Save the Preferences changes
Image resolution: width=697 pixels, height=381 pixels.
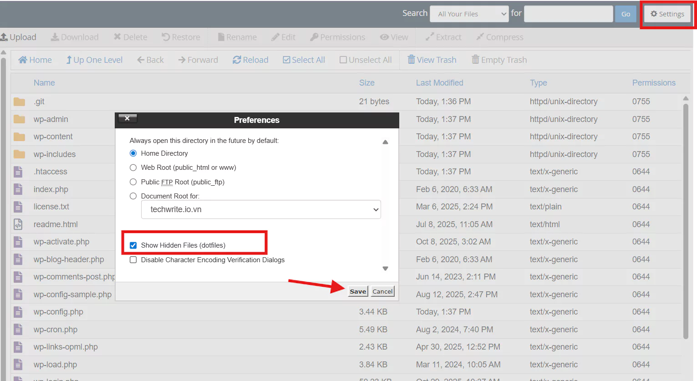pyautogui.click(x=358, y=291)
